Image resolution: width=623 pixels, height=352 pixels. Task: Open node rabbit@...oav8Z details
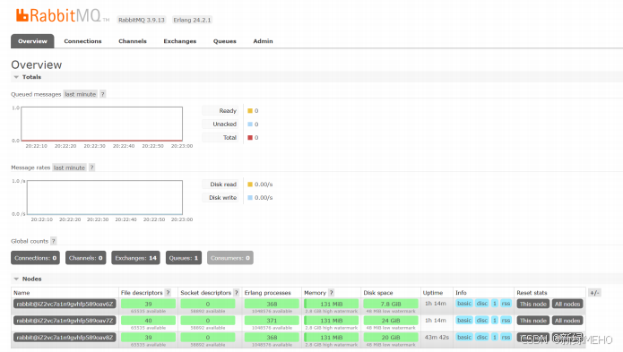[x=65, y=338]
